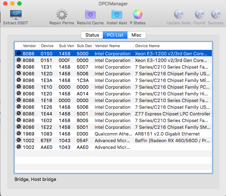The width and height of the screenshot is (226, 196).
Task: Open P States color wheel icon
Action: coord(138,14)
